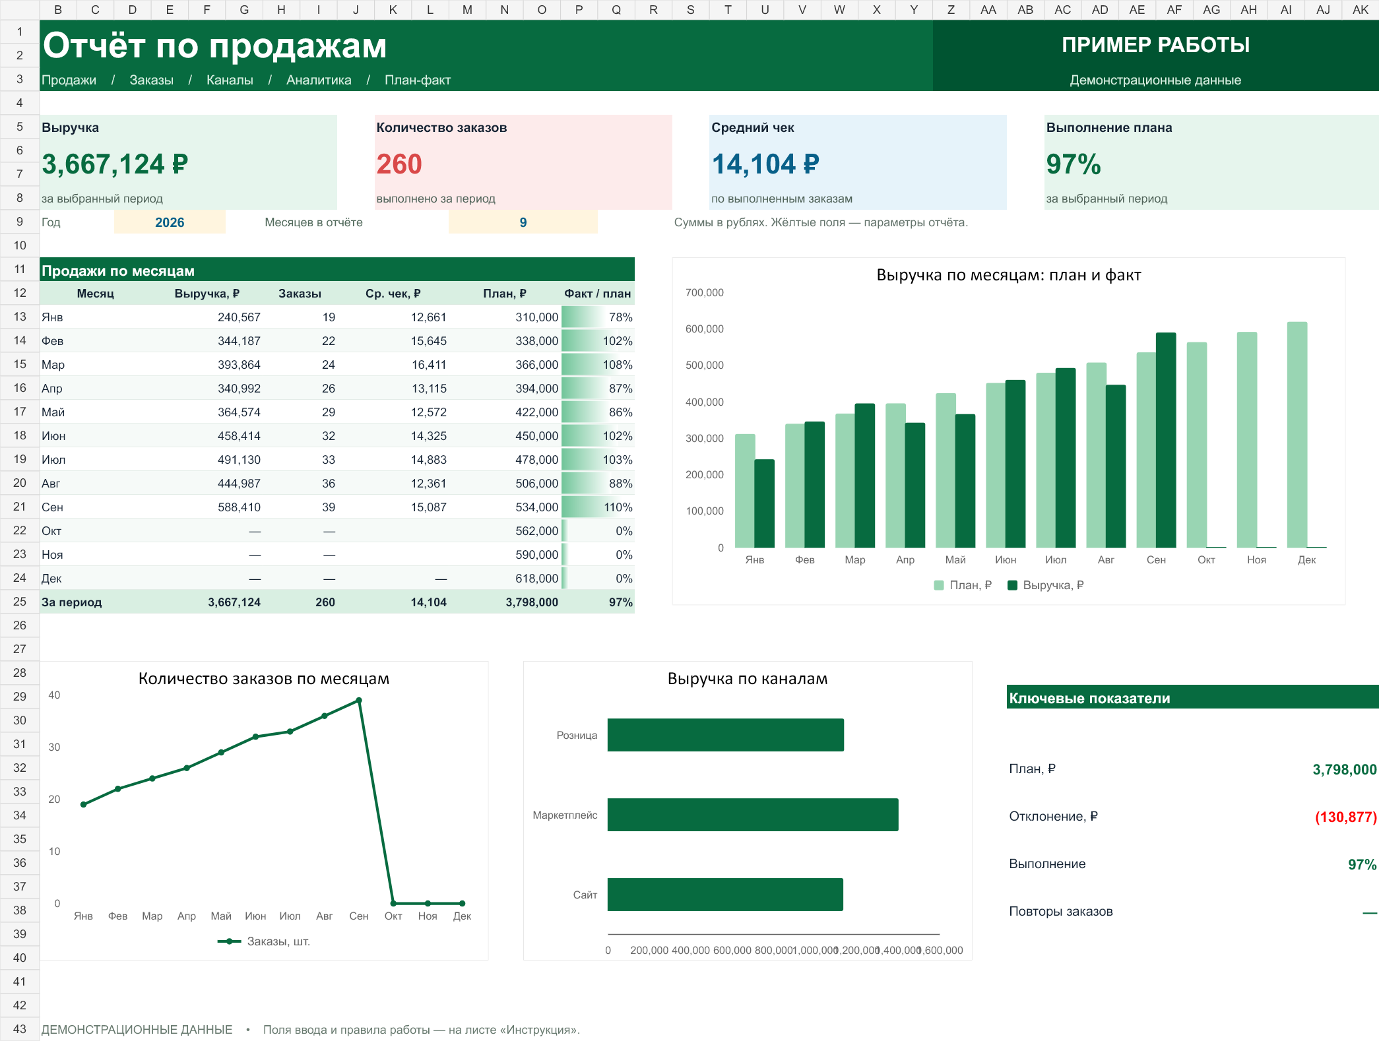Open the Аналитика navigation link

coord(319,80)
